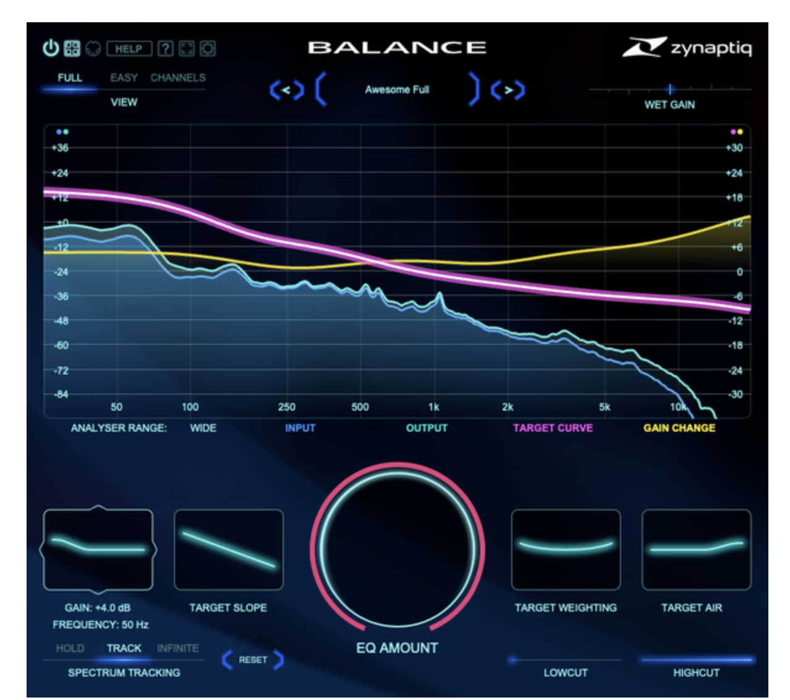The image size is (790, 700).
Task: Click the RESET button
Action: pyautogui.click(x=253, y=660)
